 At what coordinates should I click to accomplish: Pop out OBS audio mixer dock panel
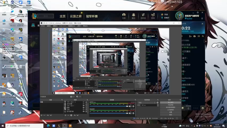(x=135, y=100)
